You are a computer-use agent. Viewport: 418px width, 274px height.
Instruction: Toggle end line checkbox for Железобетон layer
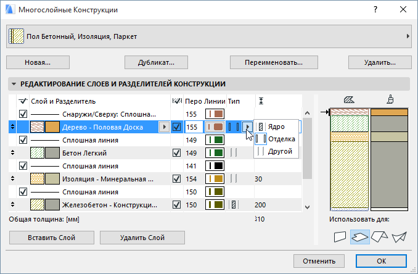[177, 205]
